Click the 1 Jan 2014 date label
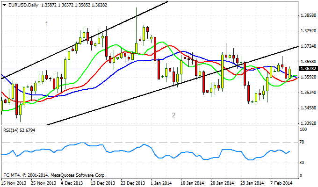 [x=161, y=183]
